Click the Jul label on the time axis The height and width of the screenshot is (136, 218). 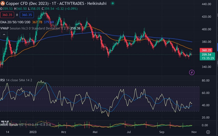click(x=128, y=132)
